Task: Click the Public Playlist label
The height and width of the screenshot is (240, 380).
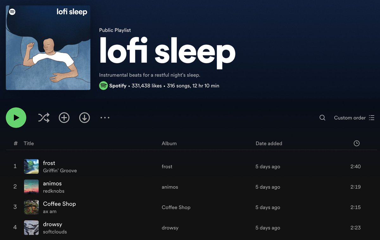Action: pos(115,30)
